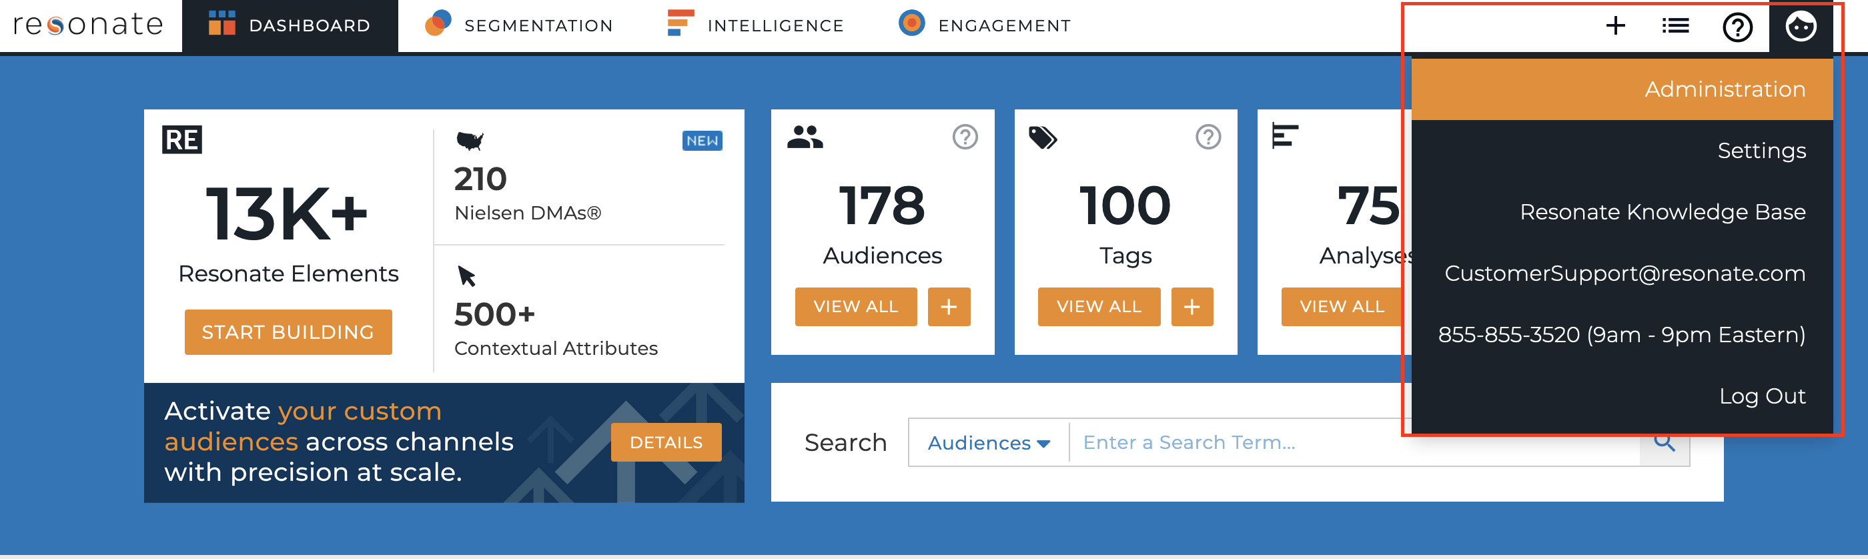Open help for Tags card
This screenshot has height=559, width=1868.
point(1208,137)
